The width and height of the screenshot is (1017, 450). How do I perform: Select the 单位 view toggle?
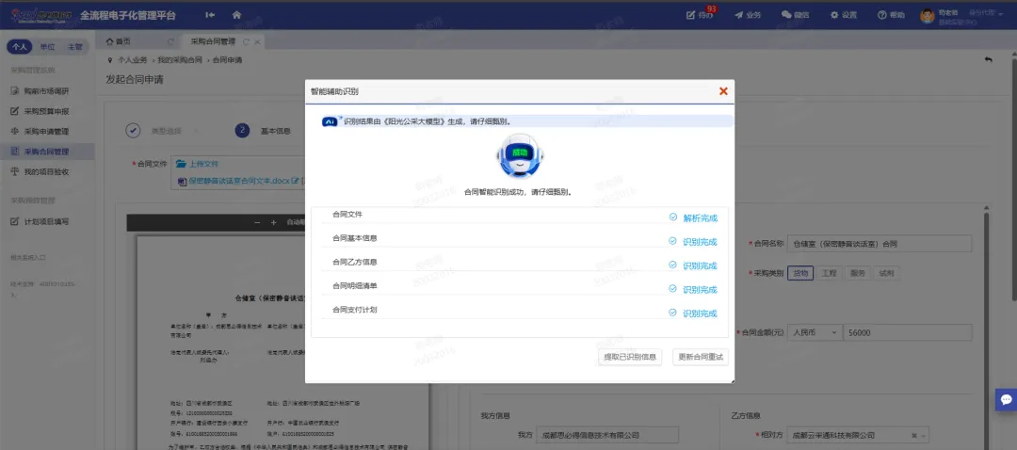pyautogui.click(x=47, y=47)
